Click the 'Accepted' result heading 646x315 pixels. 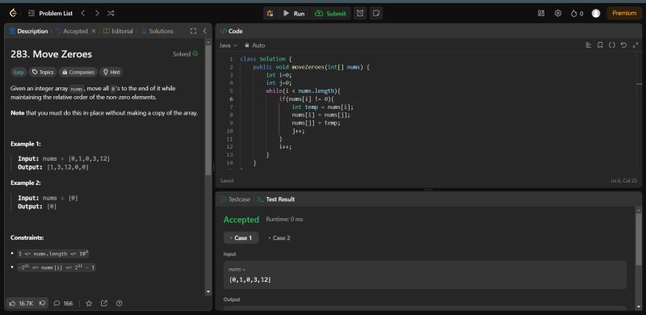click(241, 220)
